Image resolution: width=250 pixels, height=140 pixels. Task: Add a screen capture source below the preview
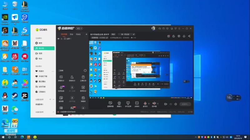[110, 104]
